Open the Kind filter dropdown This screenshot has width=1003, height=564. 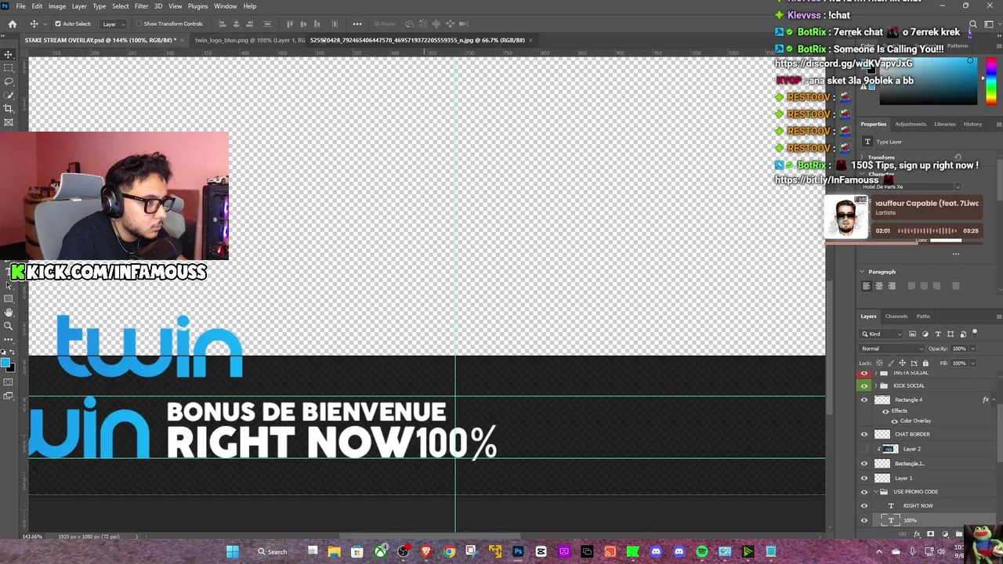click(x=882, y=334)
